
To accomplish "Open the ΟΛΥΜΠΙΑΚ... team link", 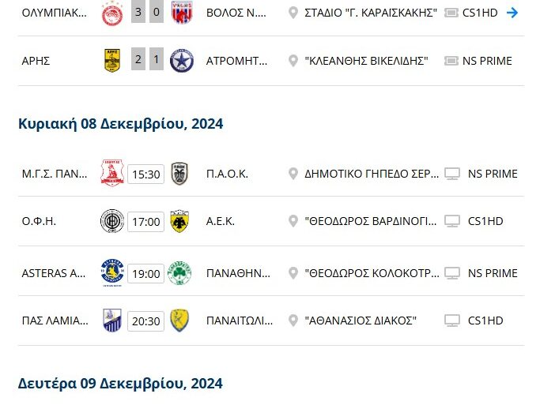I will [x=55, y=13].
